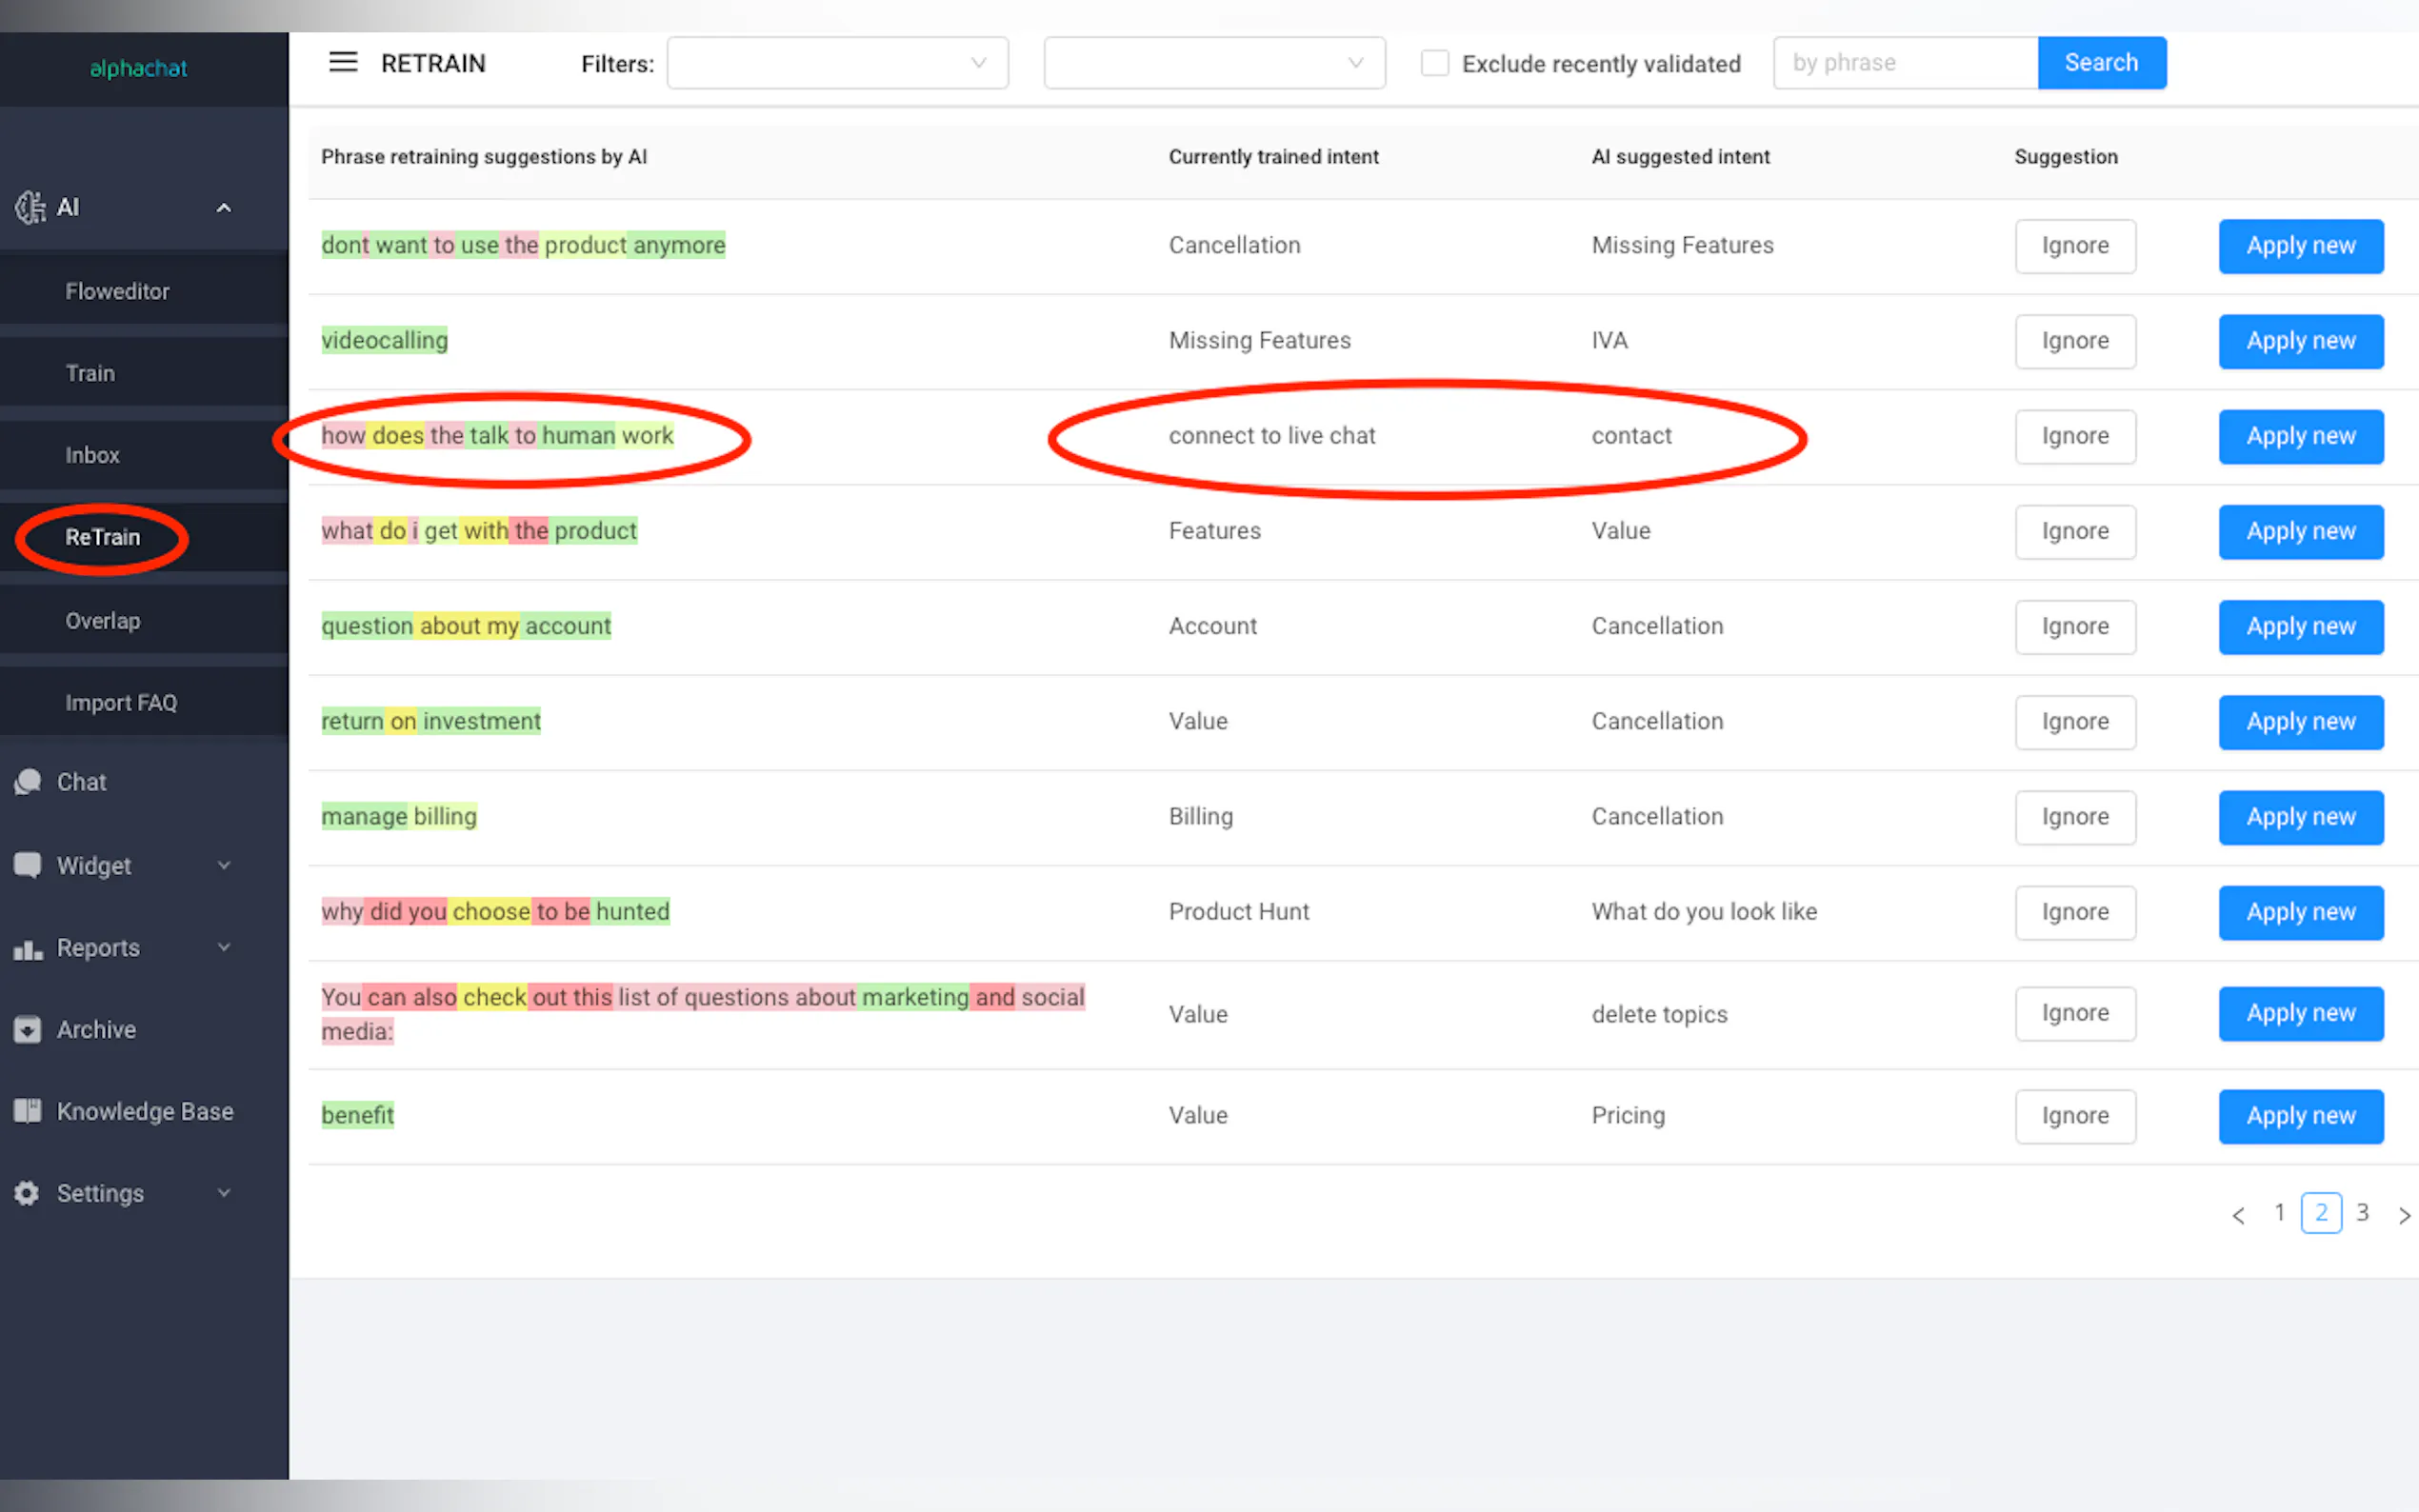Click Apply new for videocalling phrase
This screenshot has width=2419, height=1512.
pos(2300,341)
